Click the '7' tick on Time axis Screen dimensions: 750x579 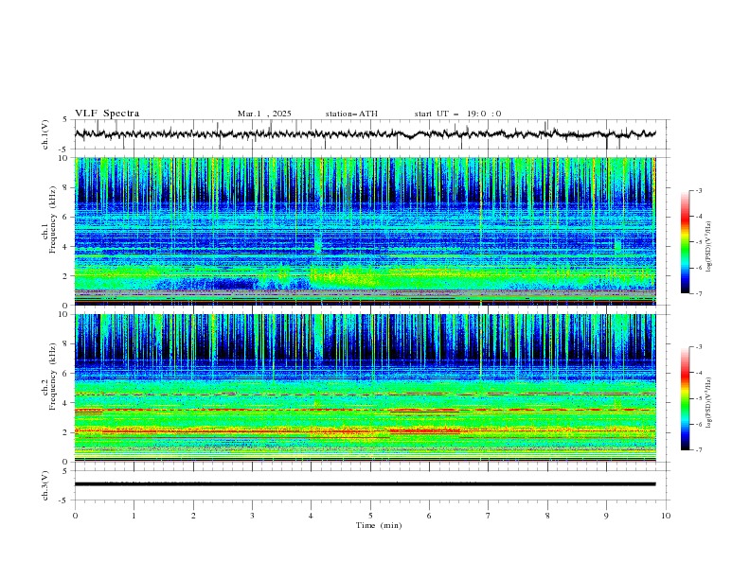point(488,516)
